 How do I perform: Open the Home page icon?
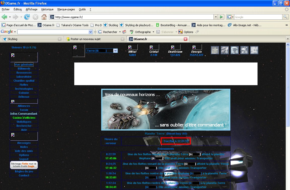click(44, 17)
